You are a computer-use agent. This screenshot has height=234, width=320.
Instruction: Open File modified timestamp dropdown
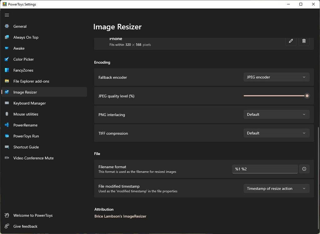(x=276, y=189)
